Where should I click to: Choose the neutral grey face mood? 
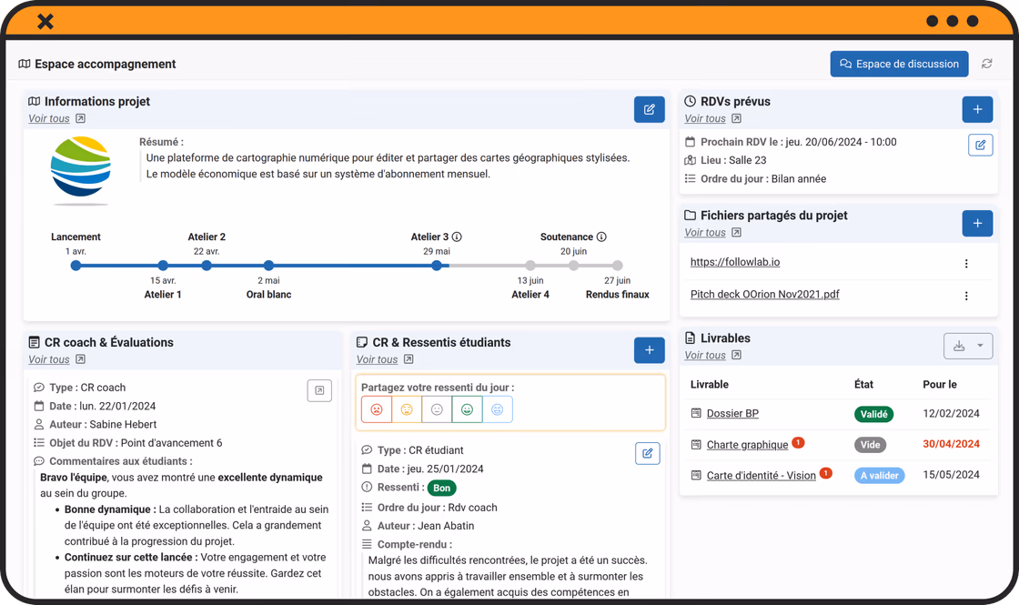pyautogui.click(x=437, y=409)
